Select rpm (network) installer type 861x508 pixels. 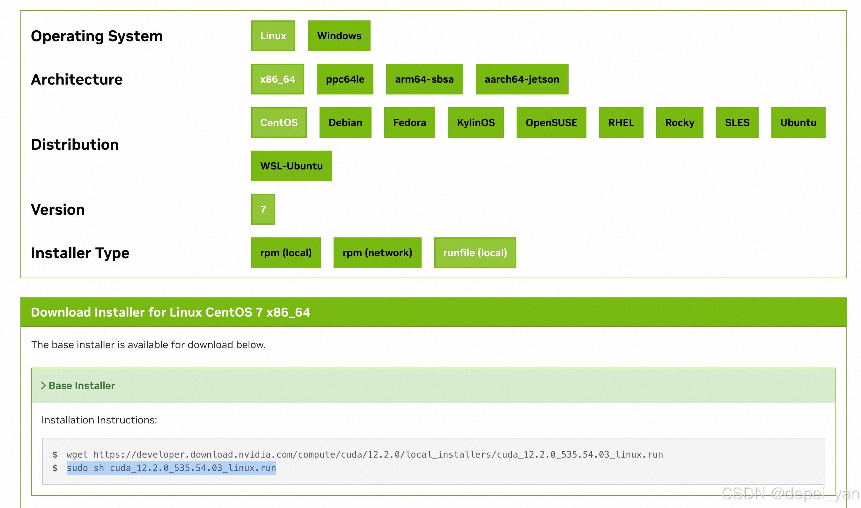(377, 253)
